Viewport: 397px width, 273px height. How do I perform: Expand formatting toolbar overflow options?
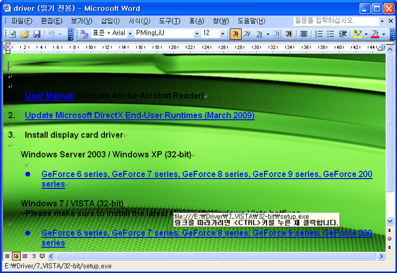(x=392, y=34)
